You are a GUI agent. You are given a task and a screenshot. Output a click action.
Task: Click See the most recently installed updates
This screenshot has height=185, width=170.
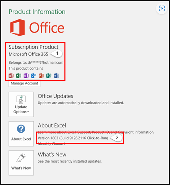pos(70,161)
